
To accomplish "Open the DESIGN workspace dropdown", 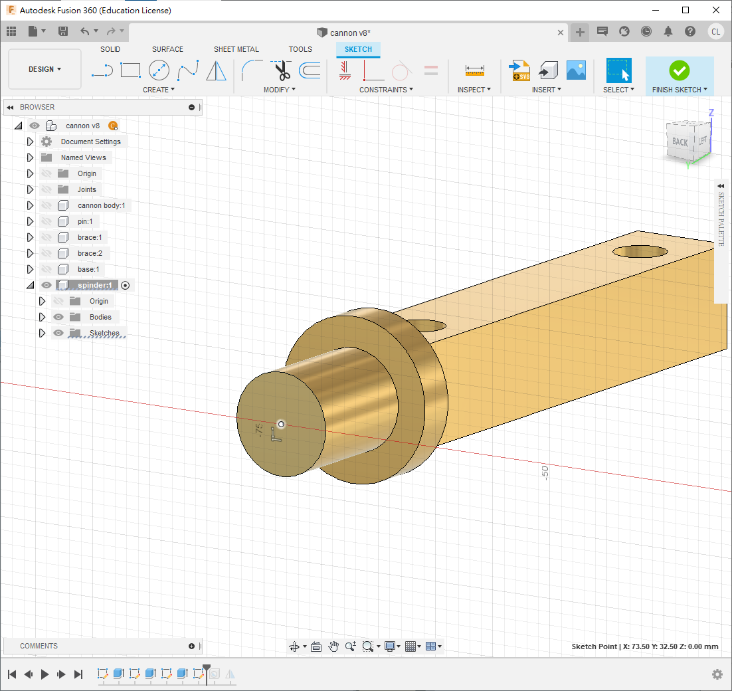I will 45,69.
